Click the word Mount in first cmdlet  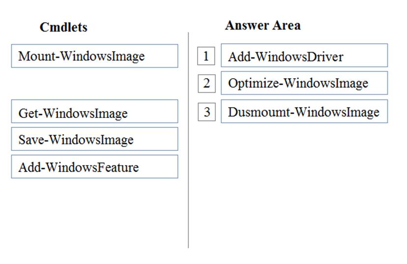pos(37,56)
